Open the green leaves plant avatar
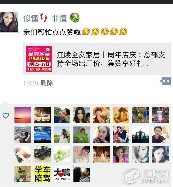 point(62,154)
